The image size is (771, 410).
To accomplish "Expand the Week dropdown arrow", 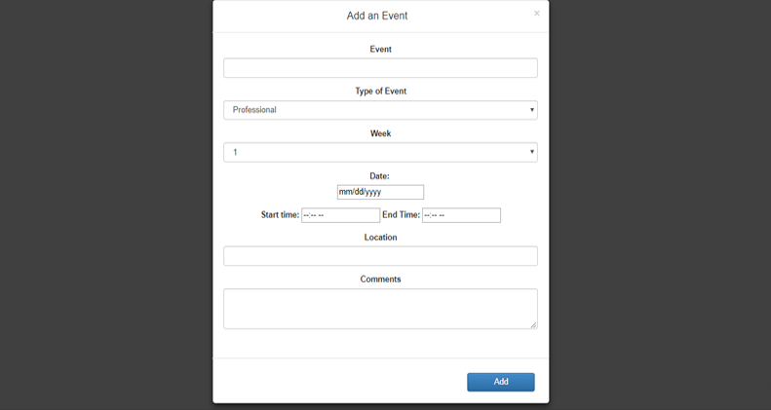I will tap(531, 152).
